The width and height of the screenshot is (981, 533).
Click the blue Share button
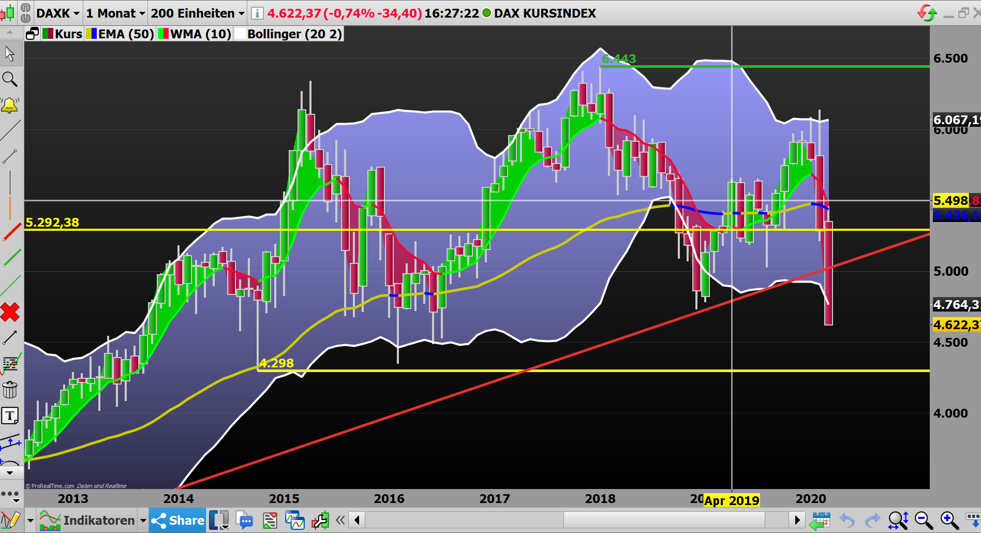click(177, 520)
